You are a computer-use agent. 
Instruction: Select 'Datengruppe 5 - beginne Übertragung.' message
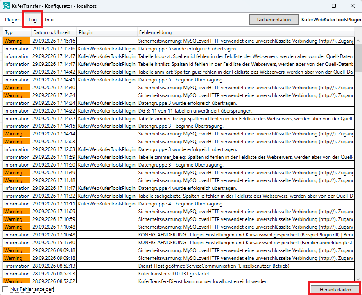[x=246, y=80]
